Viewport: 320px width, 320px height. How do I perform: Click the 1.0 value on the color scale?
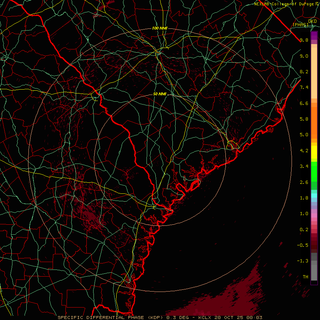tap(304, 214)
